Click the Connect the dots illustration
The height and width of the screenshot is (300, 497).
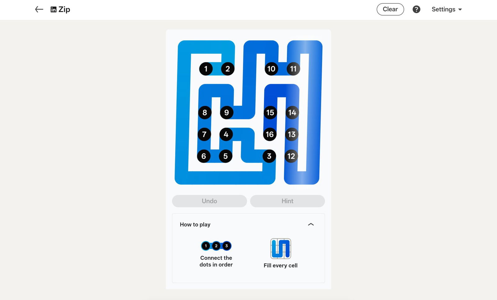[x=216, y=246]
